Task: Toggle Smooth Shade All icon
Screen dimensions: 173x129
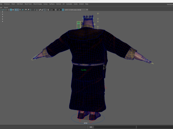Action: 11,10
